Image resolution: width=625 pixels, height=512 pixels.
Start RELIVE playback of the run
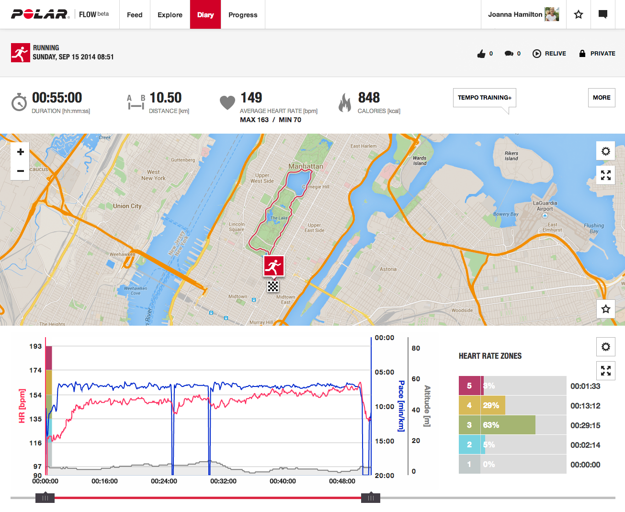pos(549,53)
